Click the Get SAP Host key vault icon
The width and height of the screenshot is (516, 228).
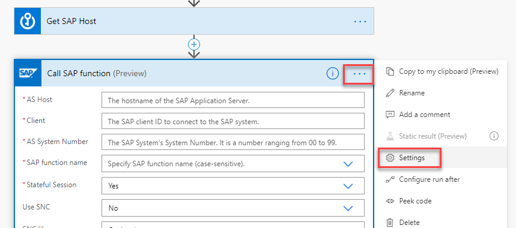coord(27,21)
